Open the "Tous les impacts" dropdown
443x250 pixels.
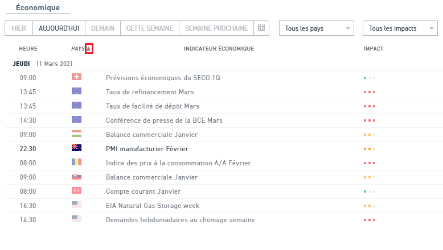(400, 28)
